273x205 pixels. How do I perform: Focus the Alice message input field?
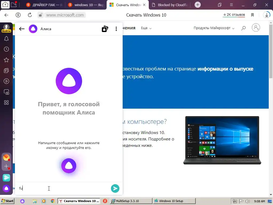click(x=63, y=188)
